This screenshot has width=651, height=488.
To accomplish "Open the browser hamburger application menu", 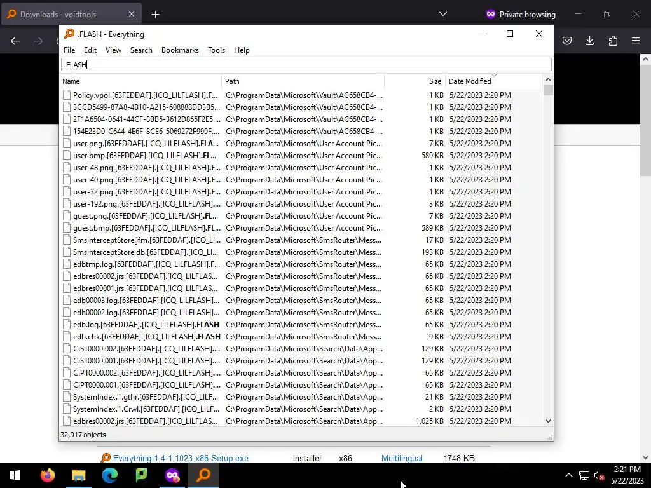I will (x=636, y=41).
